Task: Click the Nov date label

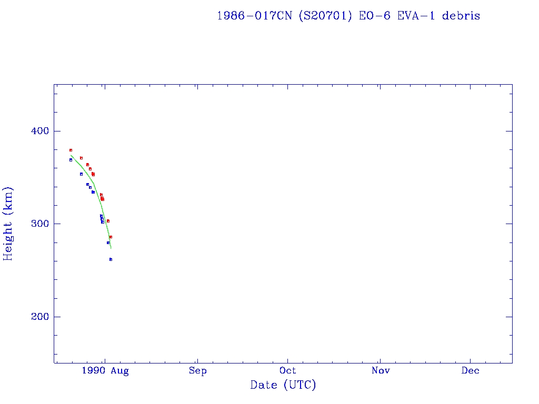Action: click(x=380, y=371)
